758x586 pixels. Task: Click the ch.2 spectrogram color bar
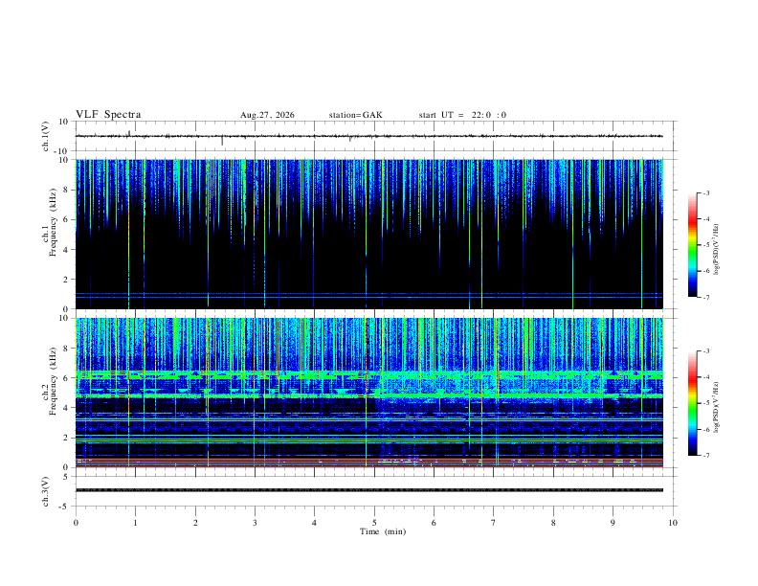coord(693,403)
